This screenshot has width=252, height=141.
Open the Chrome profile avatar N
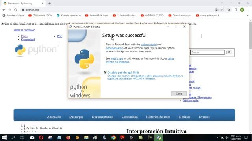click(242, 10)
